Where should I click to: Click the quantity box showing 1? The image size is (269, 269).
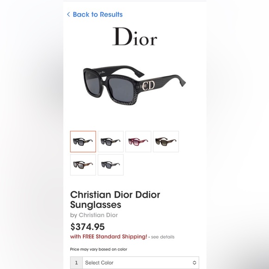pos(77,263)
